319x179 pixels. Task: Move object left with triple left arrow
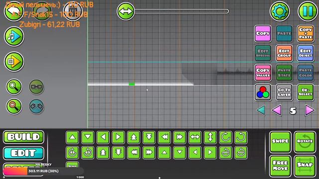click(134, 153)
